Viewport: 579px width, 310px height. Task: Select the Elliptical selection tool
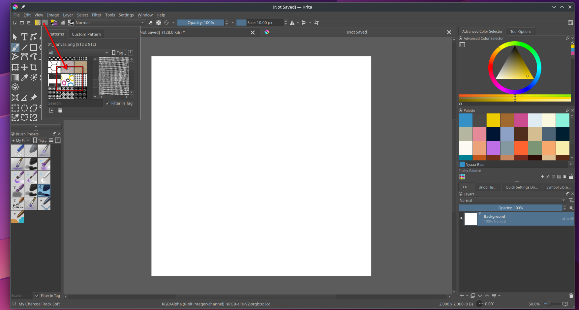point(24,108)
